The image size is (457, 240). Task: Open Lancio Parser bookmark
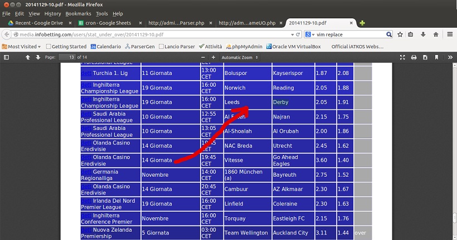(x=177, y=47)
